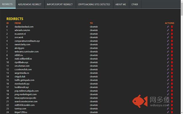Select the binaryoptionscops.info entry text
Screen dimensions: 183x114
click(x=25, y=98)
